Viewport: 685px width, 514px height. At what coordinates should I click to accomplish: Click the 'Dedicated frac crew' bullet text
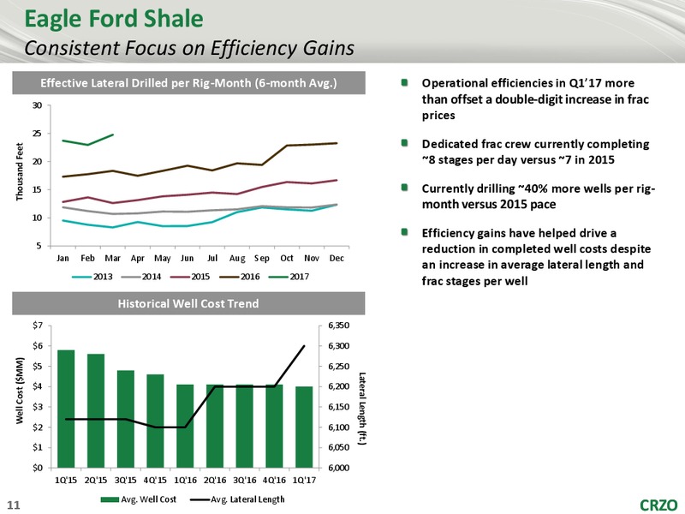click(535, 152)
